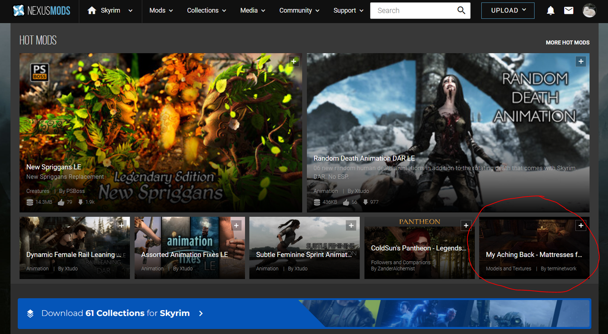Viewport: 608px width, 334px height.
Task: Track My Aching Back with plus icon
Action: [580, 226]
